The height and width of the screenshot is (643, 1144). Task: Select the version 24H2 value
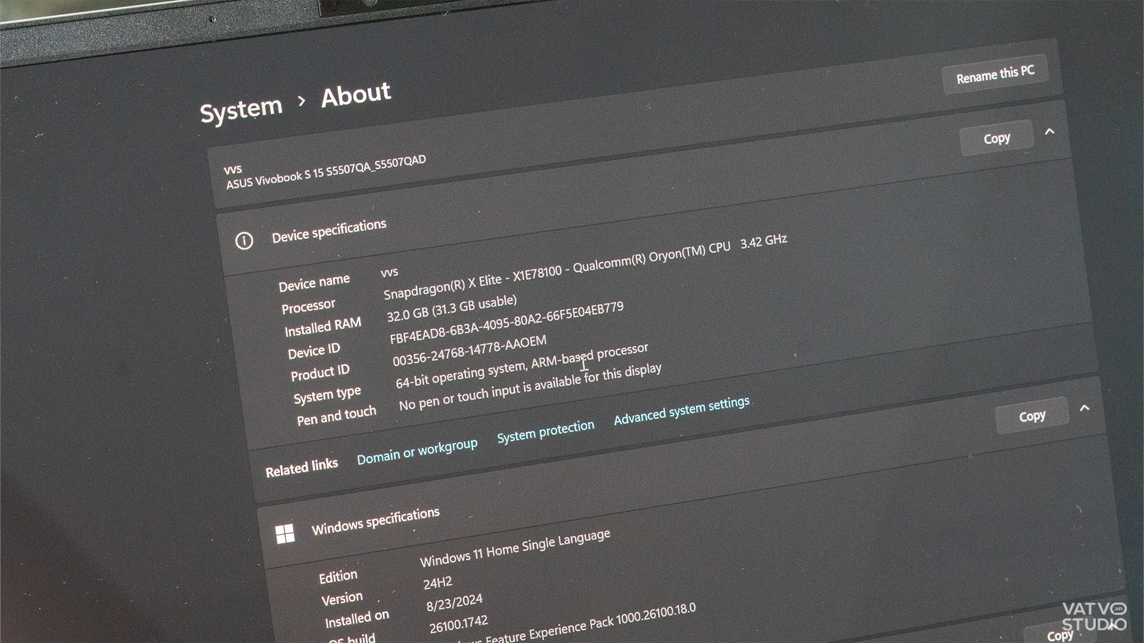coord(438,582)
